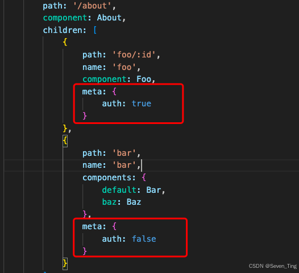
Task: Click the 'foo' name string
Action: click(124, 67)
